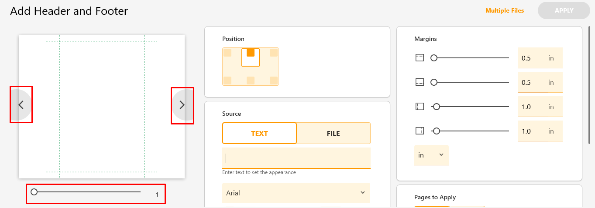Select the top-right position square
Image resolution: width=595 pixels, height=208 pixels.
pos(274,53)
